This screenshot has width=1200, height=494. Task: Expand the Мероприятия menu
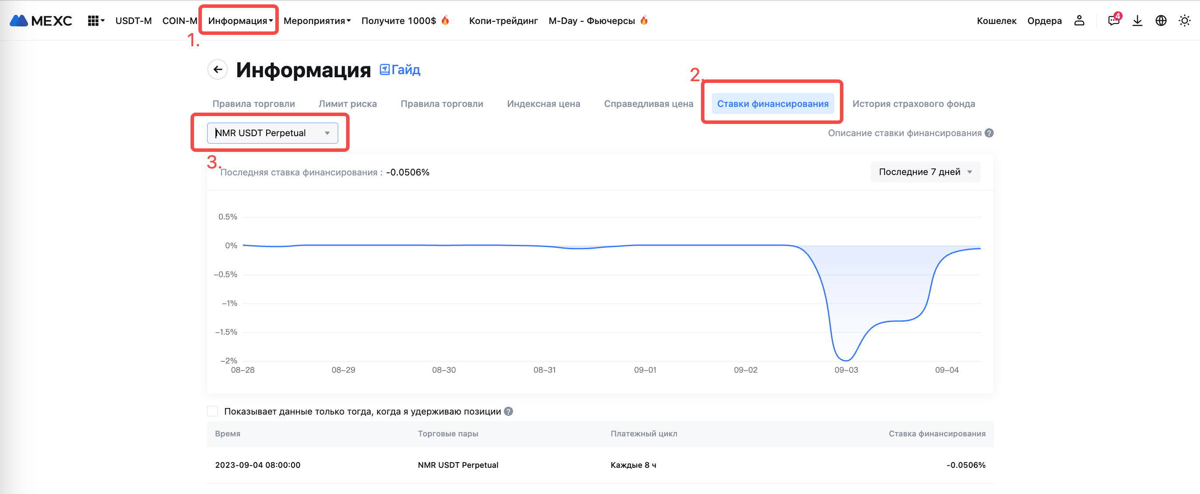click(x=317, y=21)
